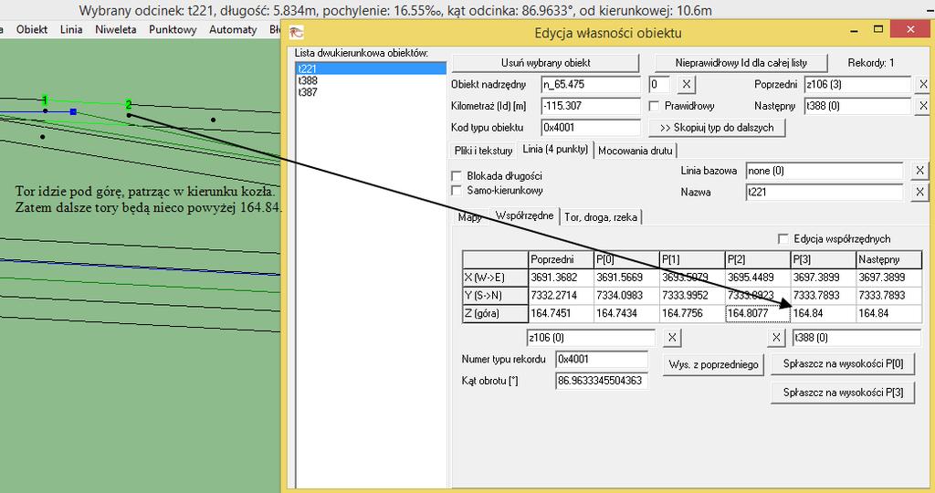Screen dimensions: 935x493
Task: Switch to Linia (4 punkty) tab
Action: pos(555,149)
